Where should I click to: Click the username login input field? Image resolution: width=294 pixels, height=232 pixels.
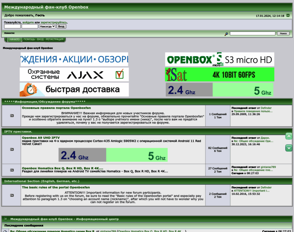[x=12, y=26]
